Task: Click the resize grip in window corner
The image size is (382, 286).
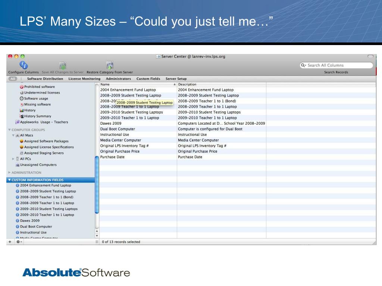Action: point(374,242)
